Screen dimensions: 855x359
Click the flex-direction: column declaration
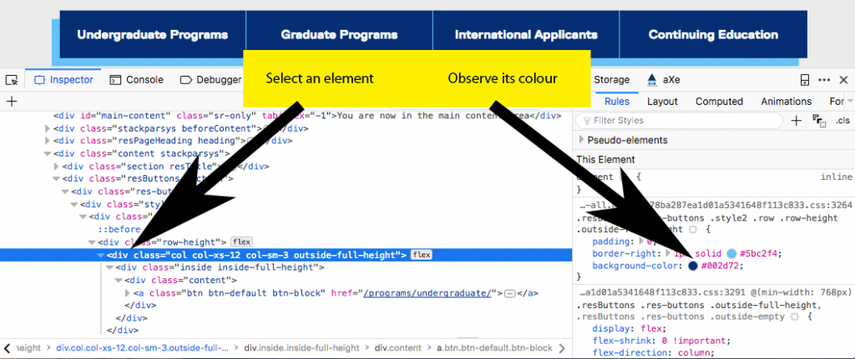point(653,352)
